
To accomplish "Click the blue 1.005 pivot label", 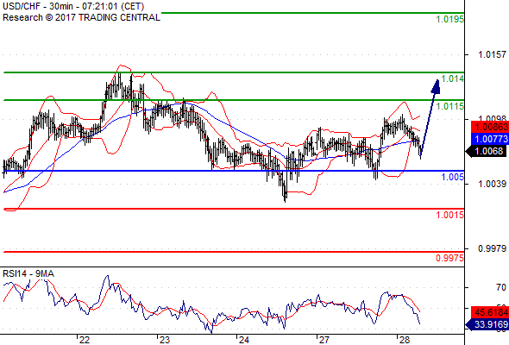I will point(453,177).
